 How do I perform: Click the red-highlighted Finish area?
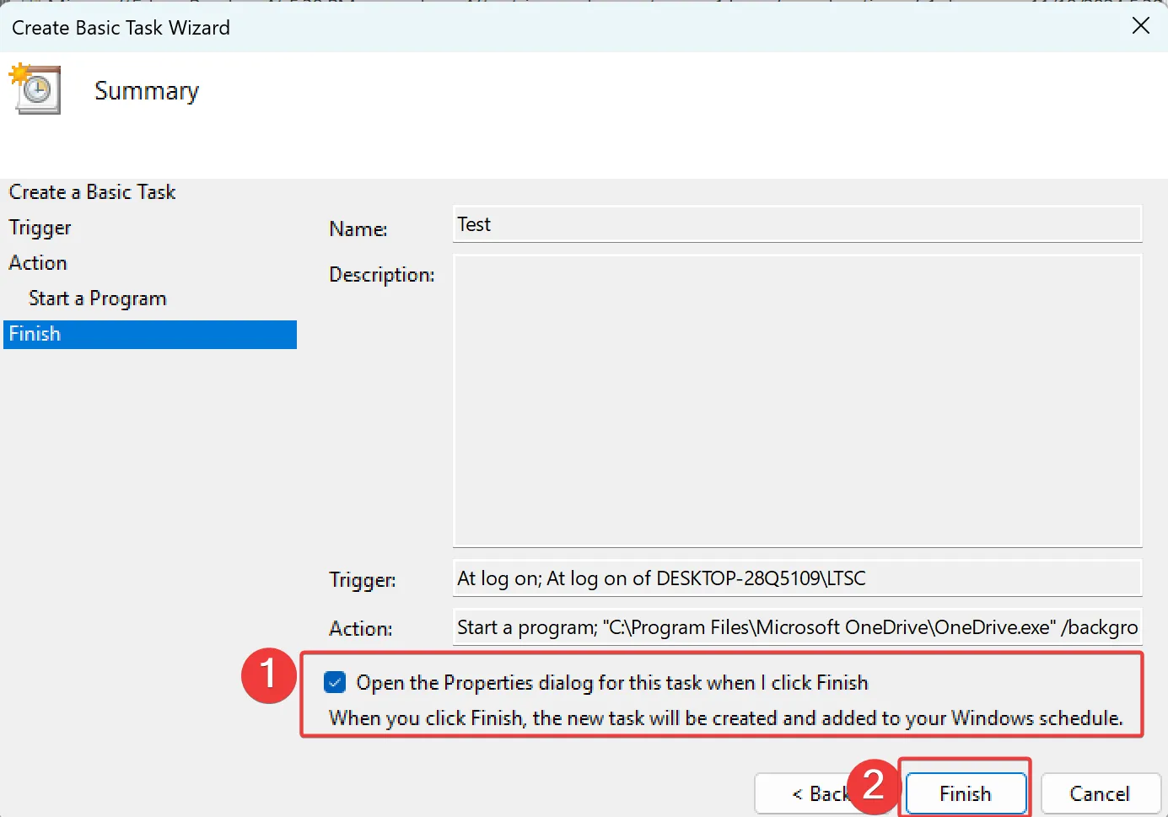pyautogui.click(x=964, y=793)
